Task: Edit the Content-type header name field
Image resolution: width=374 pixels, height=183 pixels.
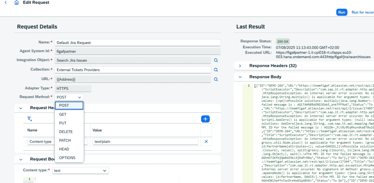Action: 58,141
